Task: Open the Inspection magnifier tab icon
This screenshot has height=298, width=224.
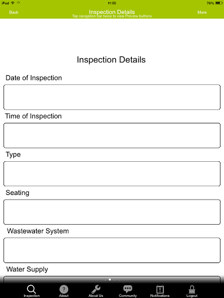Action: click(32, 289)
